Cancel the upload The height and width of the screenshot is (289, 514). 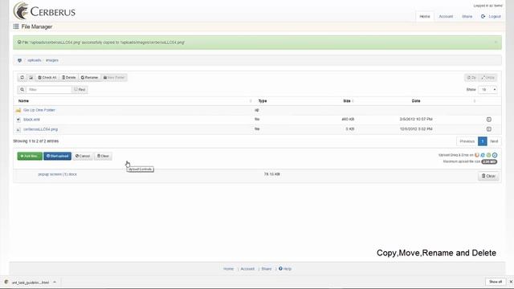click(x=83, y=156)
